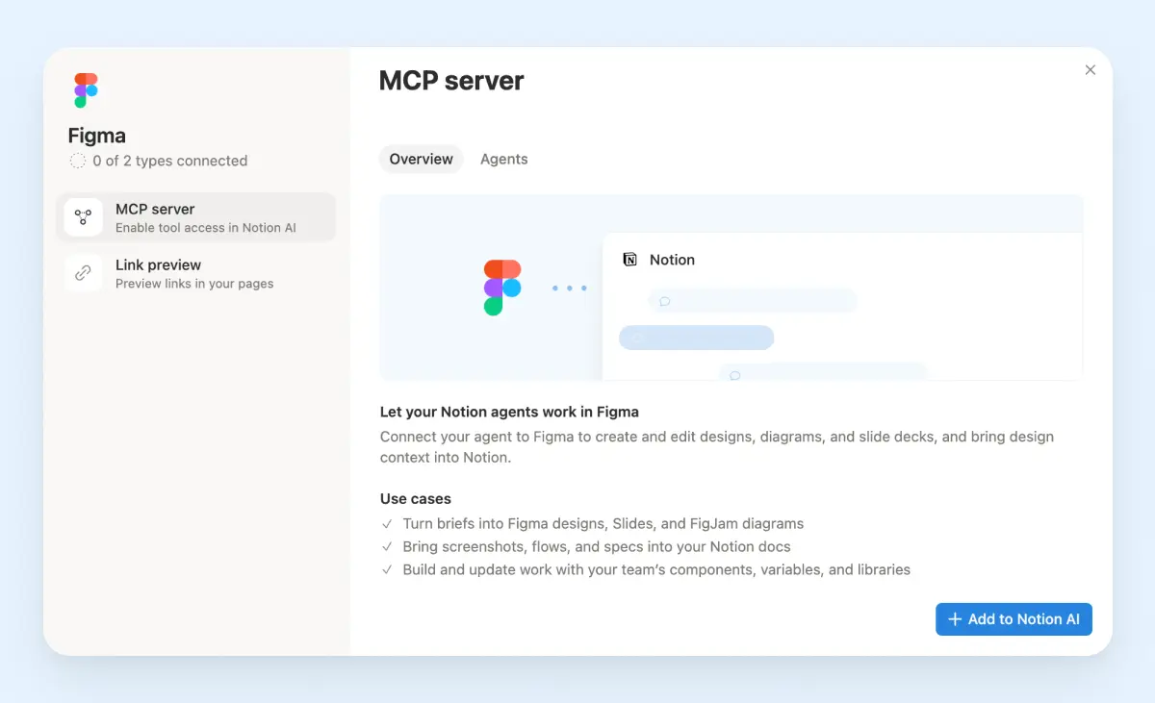Click 'Bring screenshots, flows, and specs' line
This screenshot has width=1155, height=703.
pyautogui.click(x=597, y=547)
